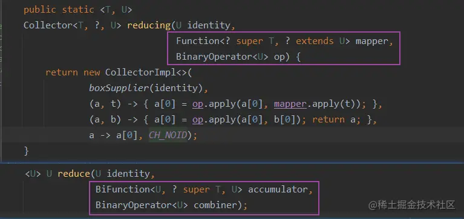
Task: Click the 'new' keyword
Action: (x=92, y=73)
